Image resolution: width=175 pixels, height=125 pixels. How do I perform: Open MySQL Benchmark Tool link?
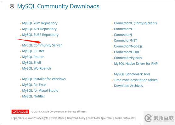click(132, 74)
